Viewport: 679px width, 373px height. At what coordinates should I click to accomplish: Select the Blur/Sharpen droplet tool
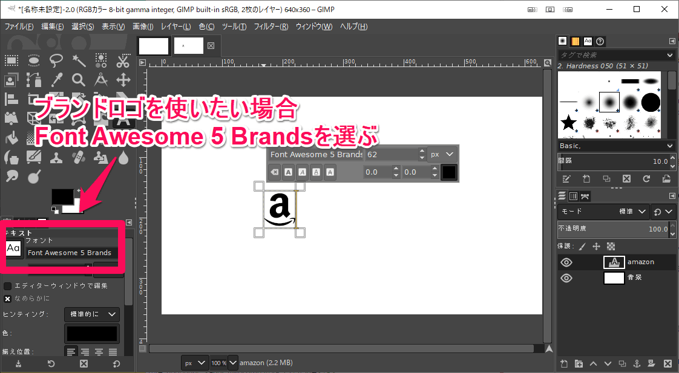point(123,158)
